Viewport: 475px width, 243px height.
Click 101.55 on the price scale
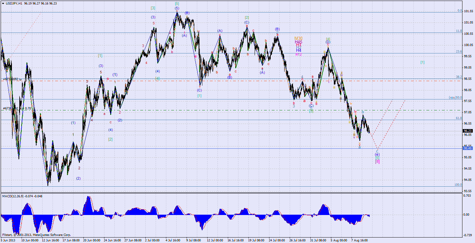[469, 11]
